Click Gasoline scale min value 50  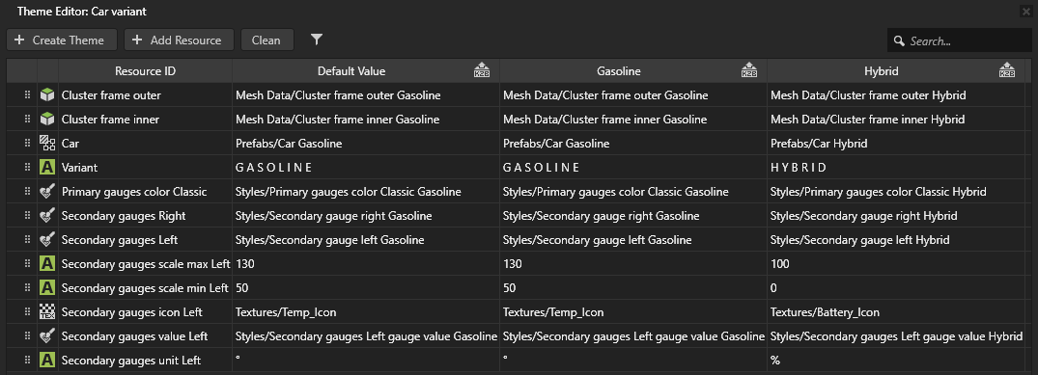tap(509, 288)
